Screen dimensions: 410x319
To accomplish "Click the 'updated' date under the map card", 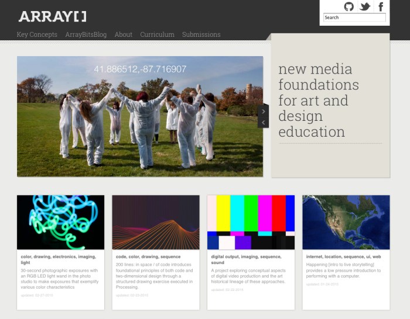I will pos(322,284).
